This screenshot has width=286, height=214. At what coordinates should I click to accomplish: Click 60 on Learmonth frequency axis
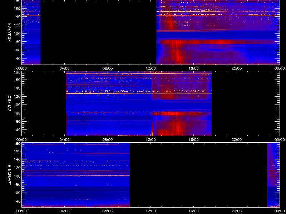(x=18, y=193)
